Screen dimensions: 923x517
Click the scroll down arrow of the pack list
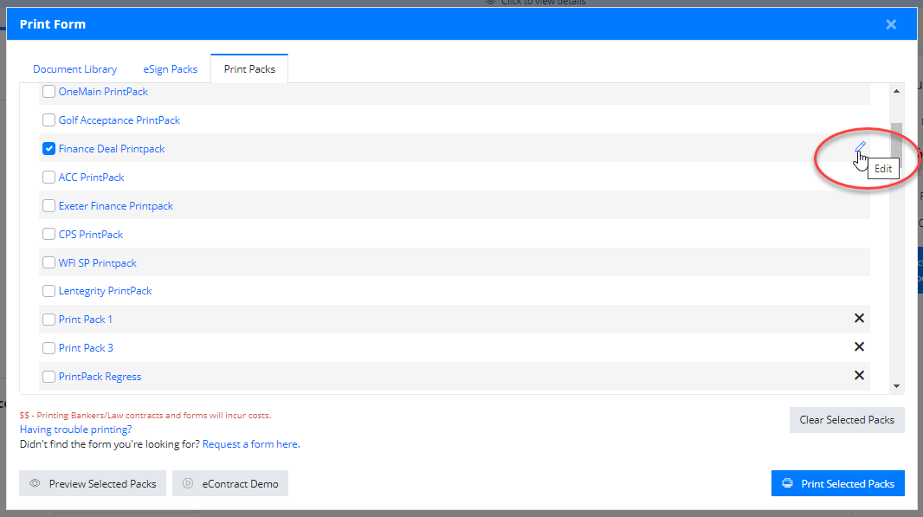point(896,386)
